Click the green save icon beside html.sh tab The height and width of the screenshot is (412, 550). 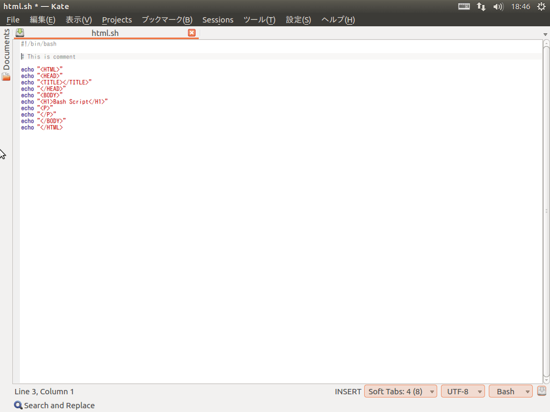(20, 33)
